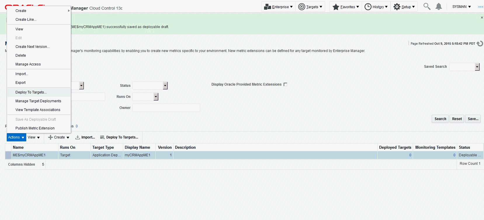The width and height of the screenshot is (484, 220).
Task: Click the accessibility dots icon at top right
Action: coord(480,7)
